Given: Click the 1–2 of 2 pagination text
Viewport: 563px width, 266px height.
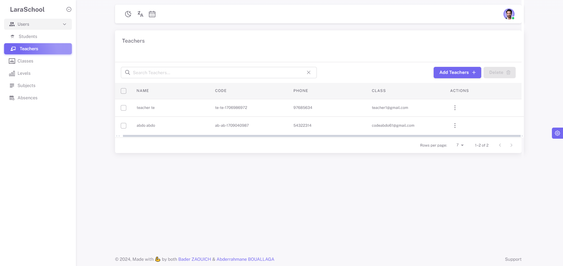Looking at the screenshot, I should coord(482,145).
